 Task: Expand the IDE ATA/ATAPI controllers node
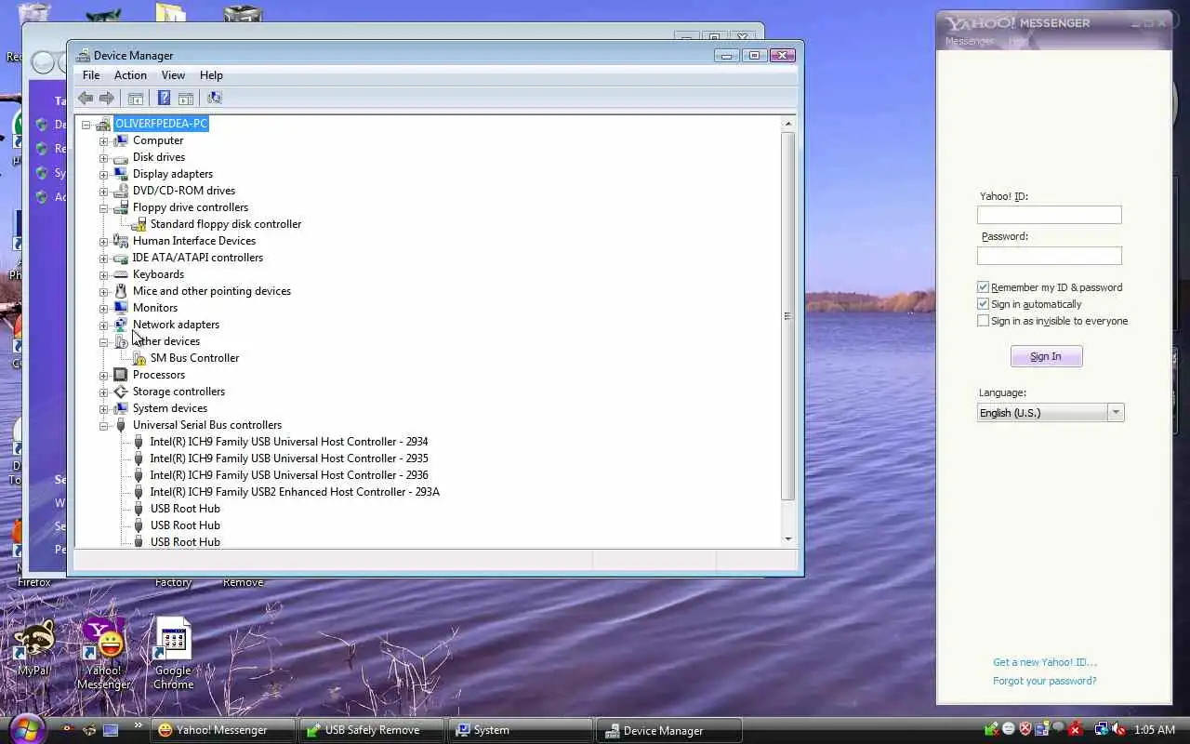tap(104, 259)
